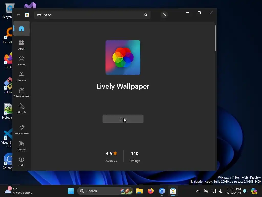The image size is (262, 197).
Task: Click Microsoft Store taskbar icon
Action: 173,191
